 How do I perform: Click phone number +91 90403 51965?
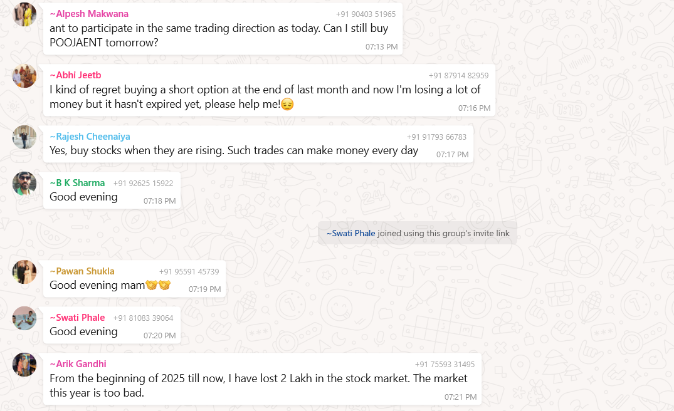click(366, 14)
